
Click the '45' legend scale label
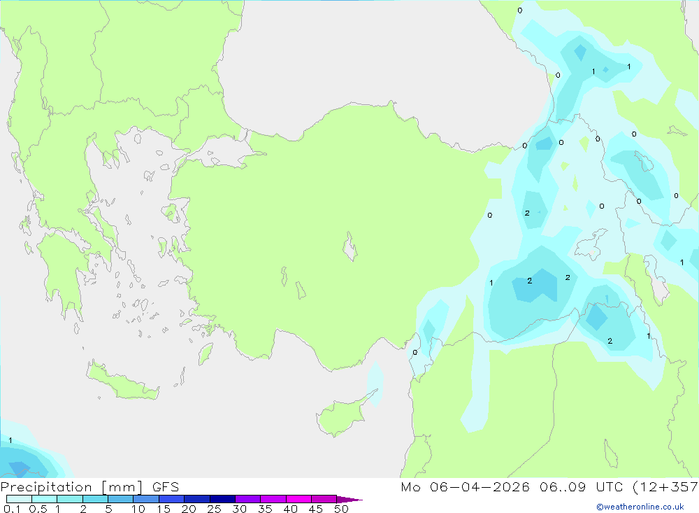click(316, 509)
